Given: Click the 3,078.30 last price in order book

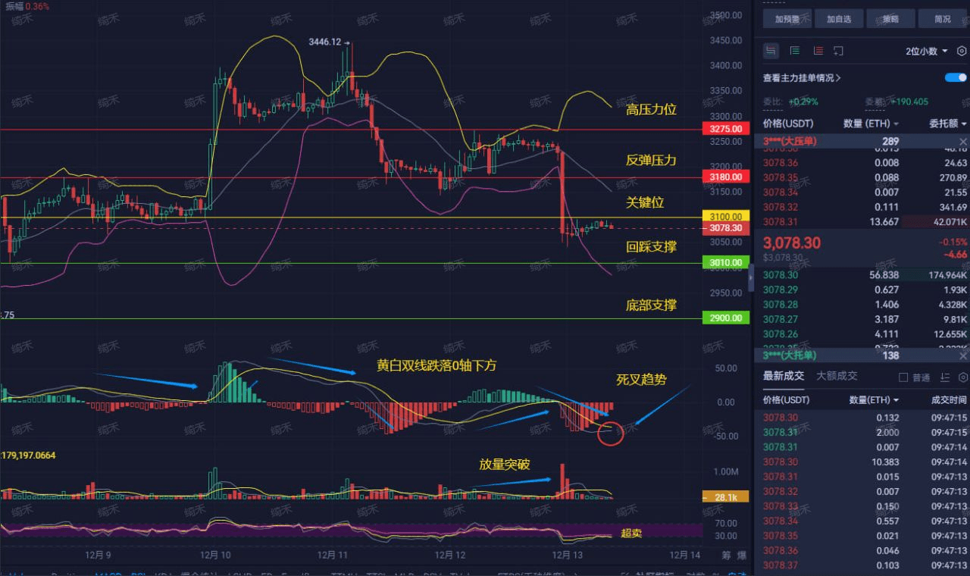Looking at the screenshot, I should (791, 243).
